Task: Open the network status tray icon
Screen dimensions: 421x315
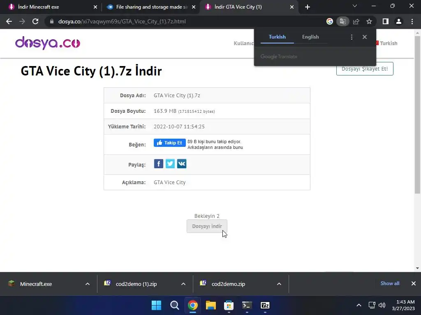Action: (x=372, y=305)
